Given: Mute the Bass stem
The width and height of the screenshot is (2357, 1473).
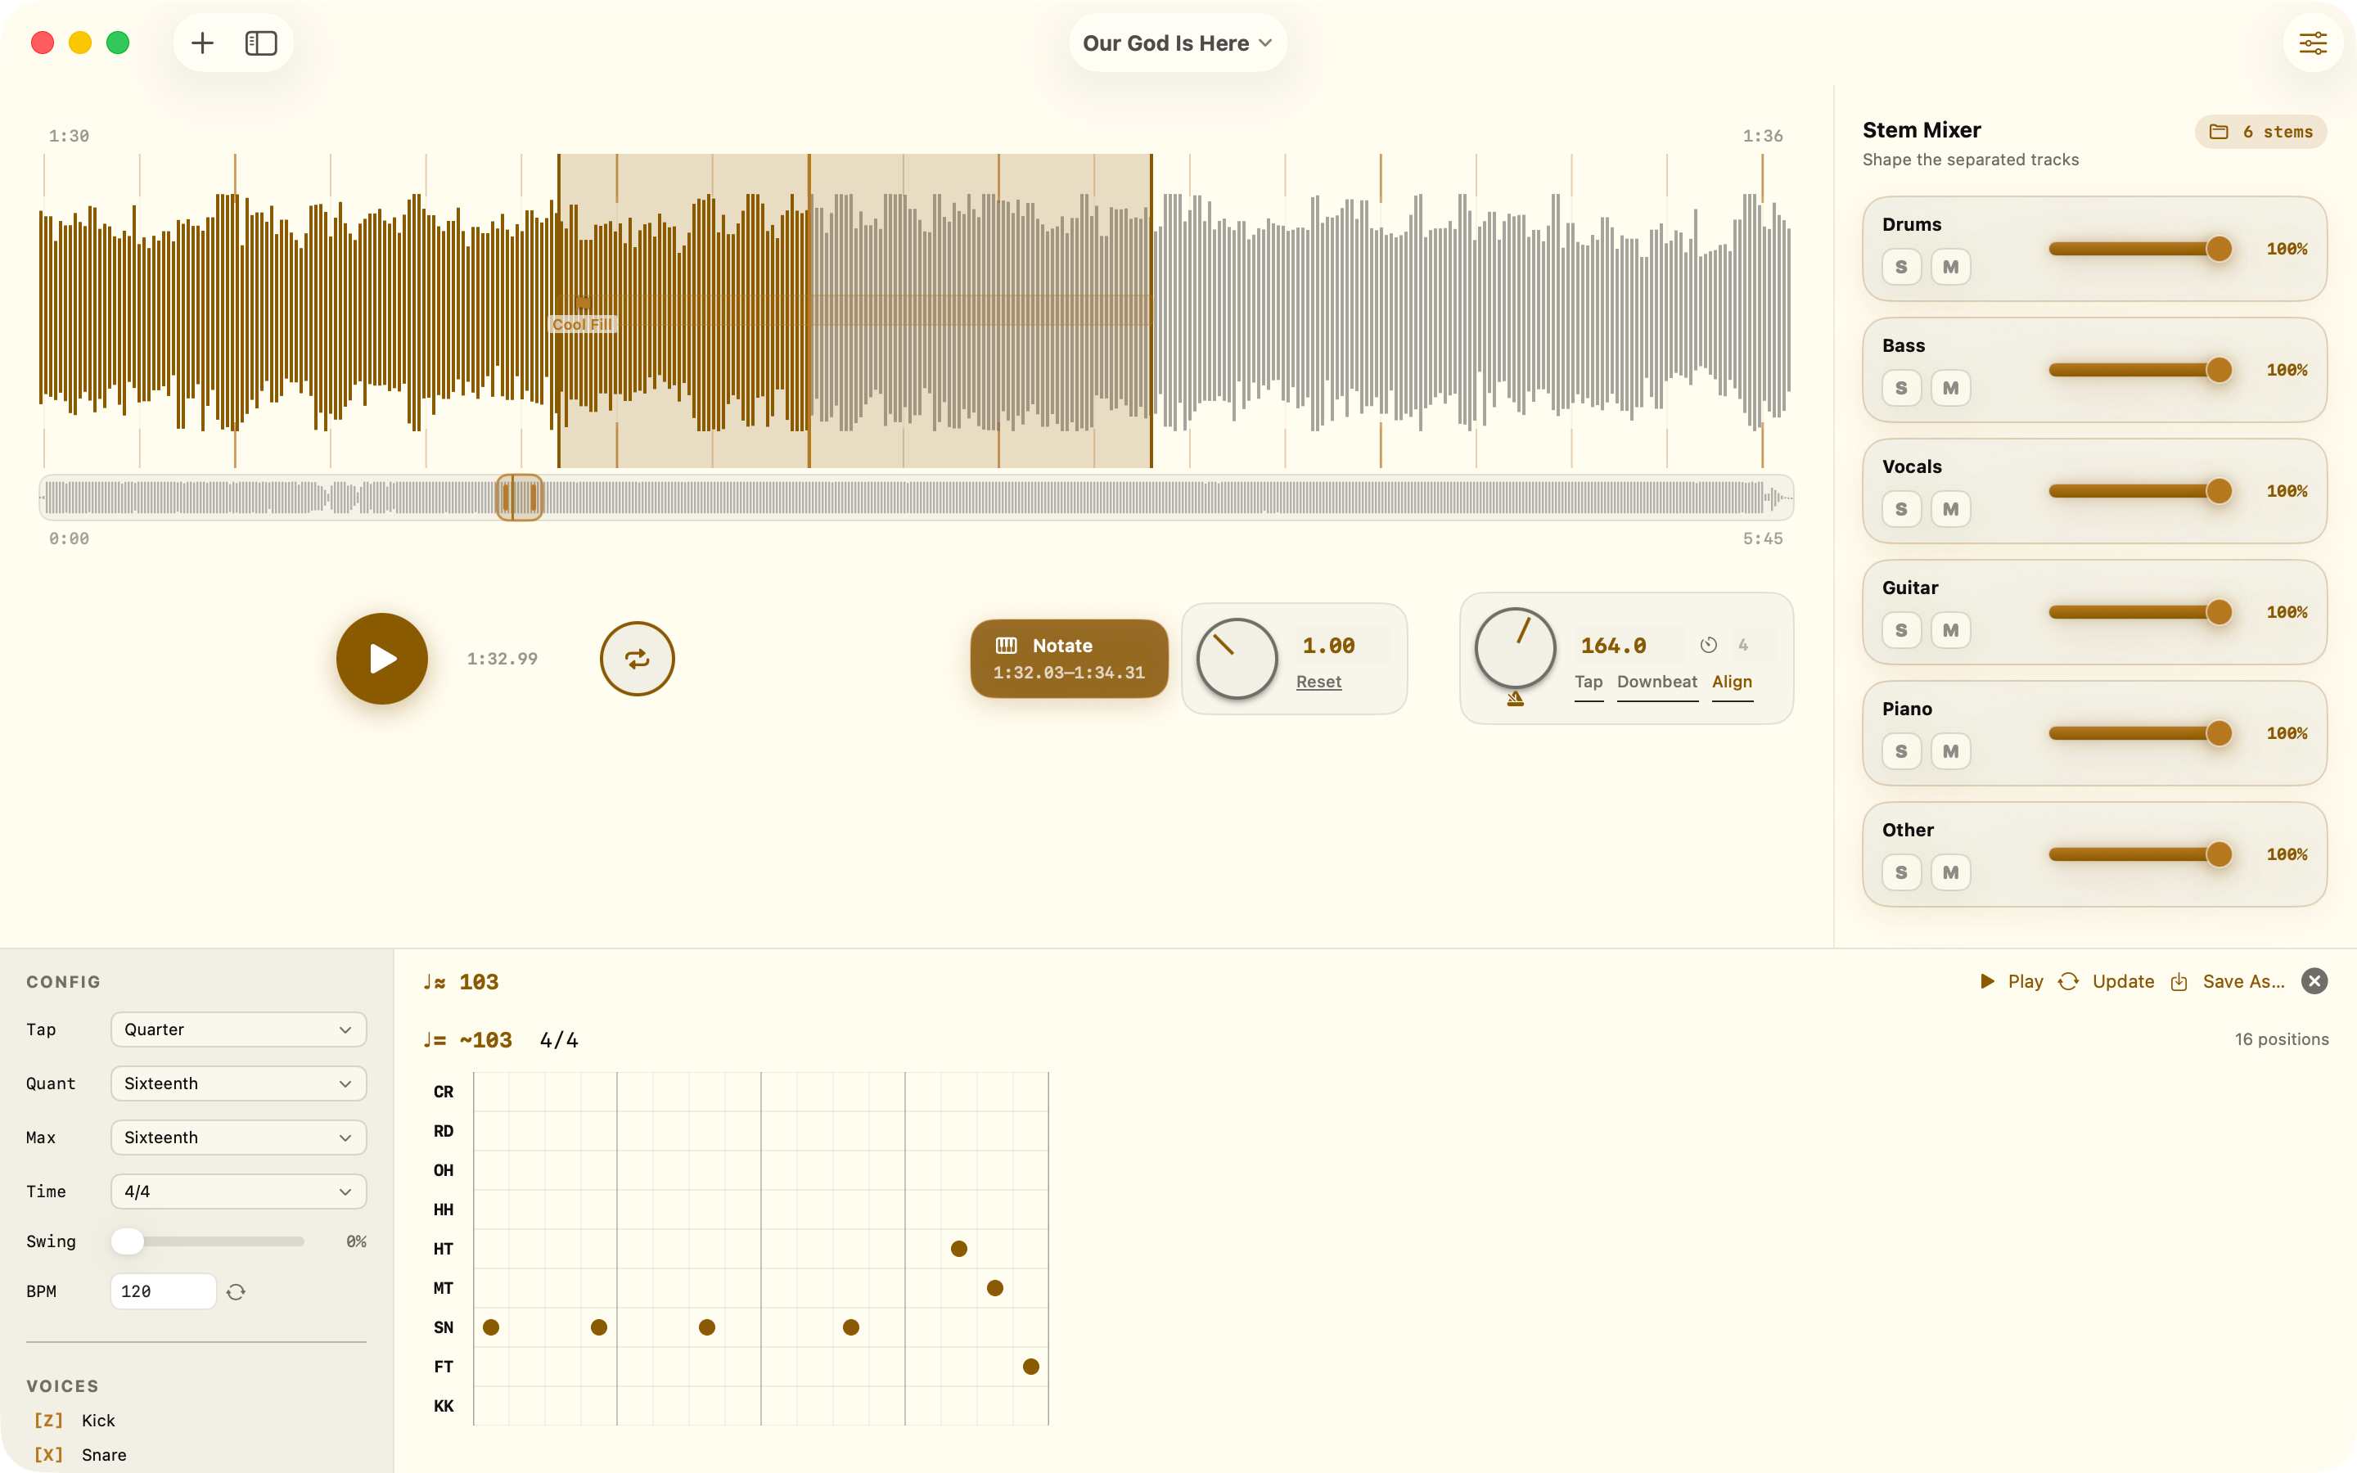Looking at the screenshot, I should click(x=1950, y=388).
